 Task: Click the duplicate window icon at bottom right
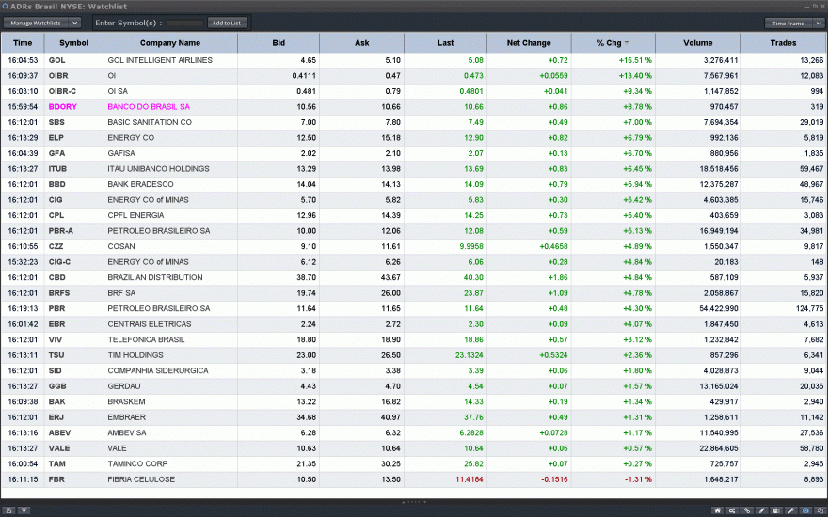point(820,510)
